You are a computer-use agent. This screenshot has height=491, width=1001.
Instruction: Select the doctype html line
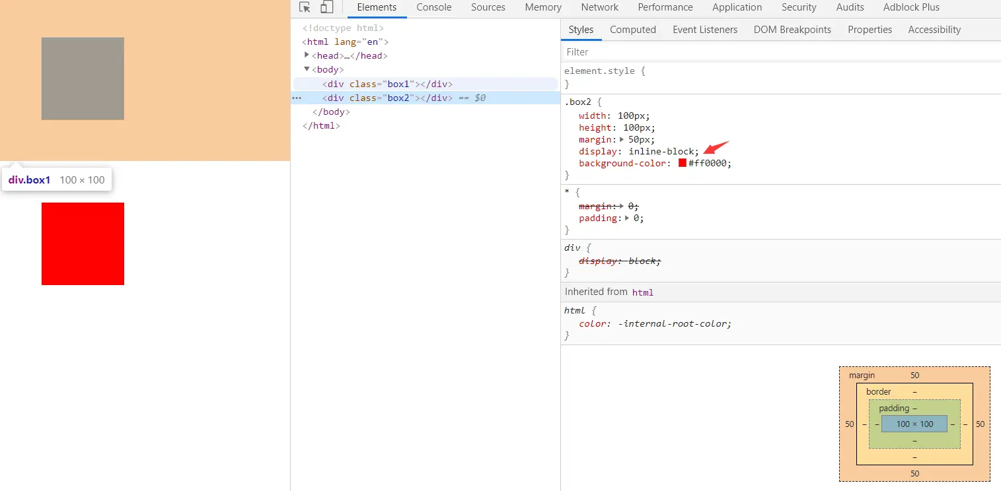pyautogui.click(x=343, y=28)
